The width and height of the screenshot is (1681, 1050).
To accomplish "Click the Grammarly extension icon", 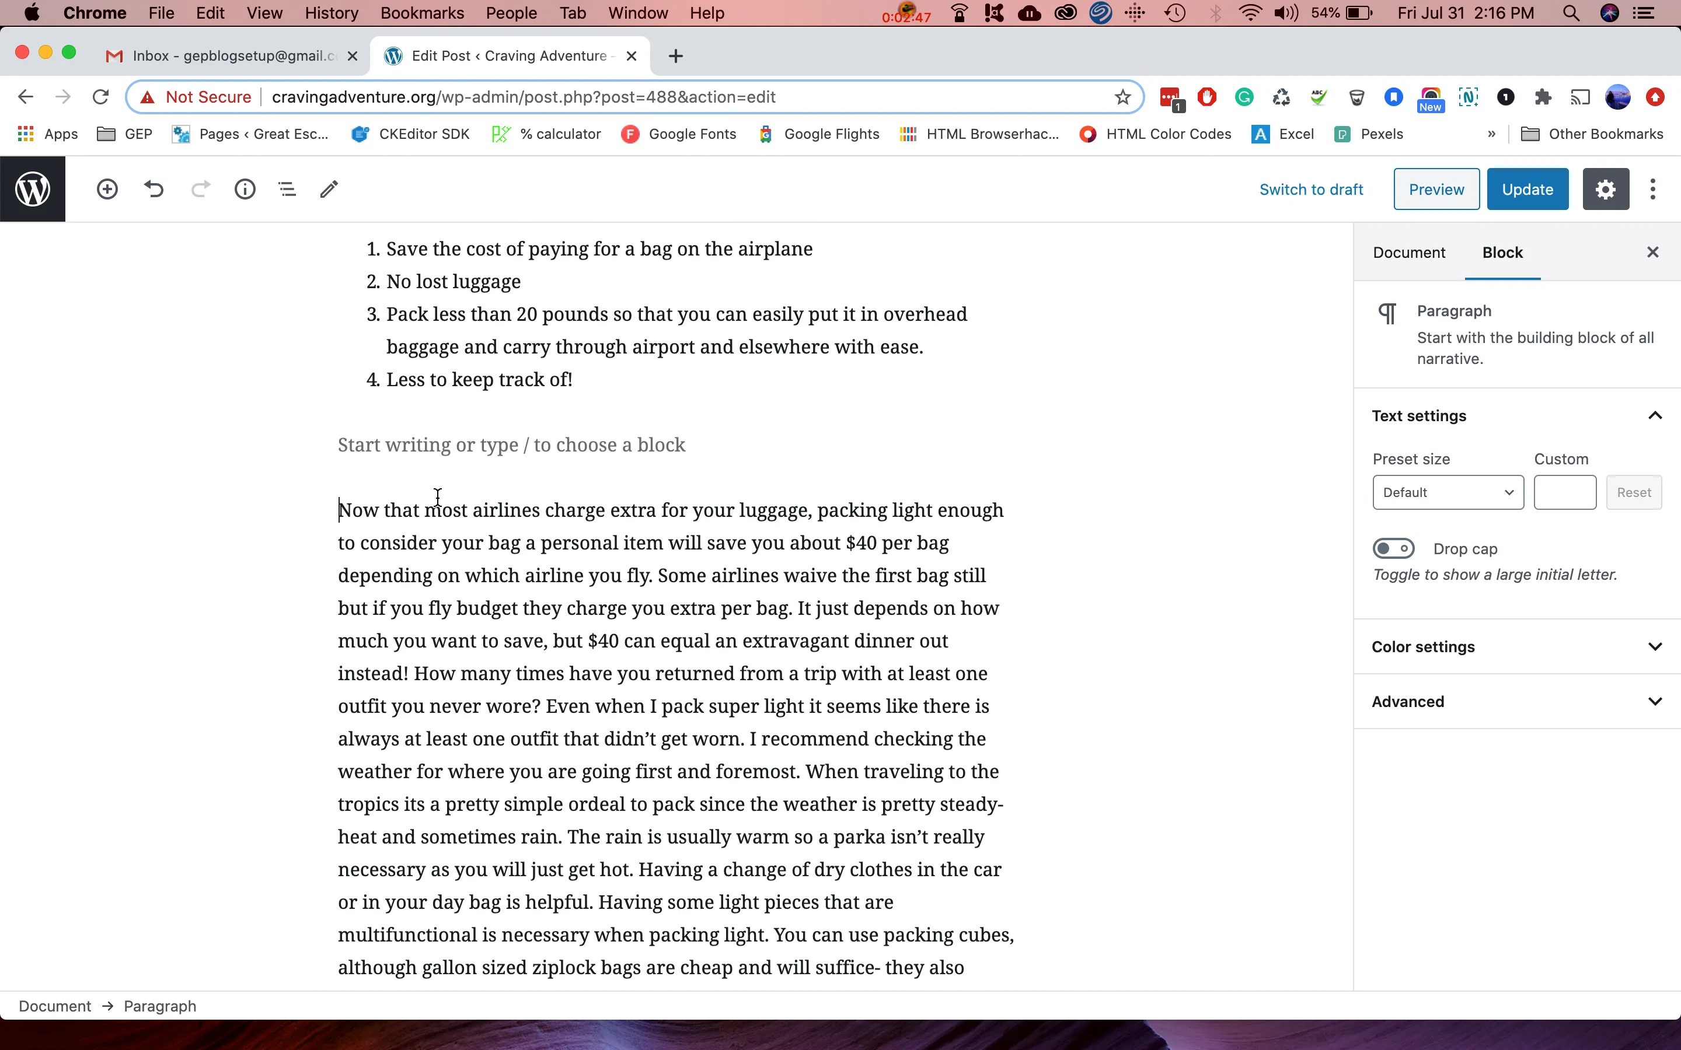I will pyautogui.click(x=1244, y=97).
